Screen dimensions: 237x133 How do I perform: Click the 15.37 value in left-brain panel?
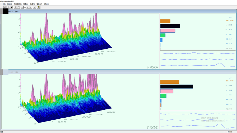point(230,30)
